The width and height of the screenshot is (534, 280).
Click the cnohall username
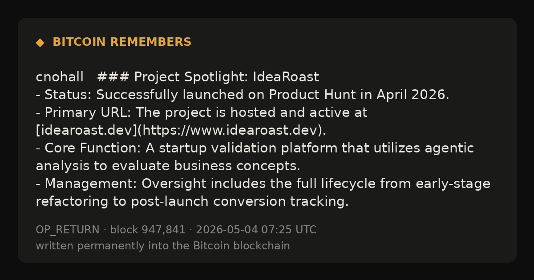click(x=60, y=77)
